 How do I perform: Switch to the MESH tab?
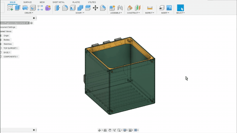42,2
